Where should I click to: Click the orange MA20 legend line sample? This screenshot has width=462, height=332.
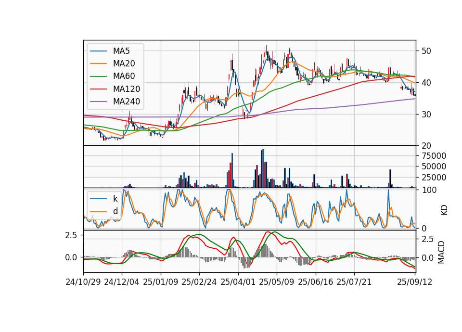point(98,64)
